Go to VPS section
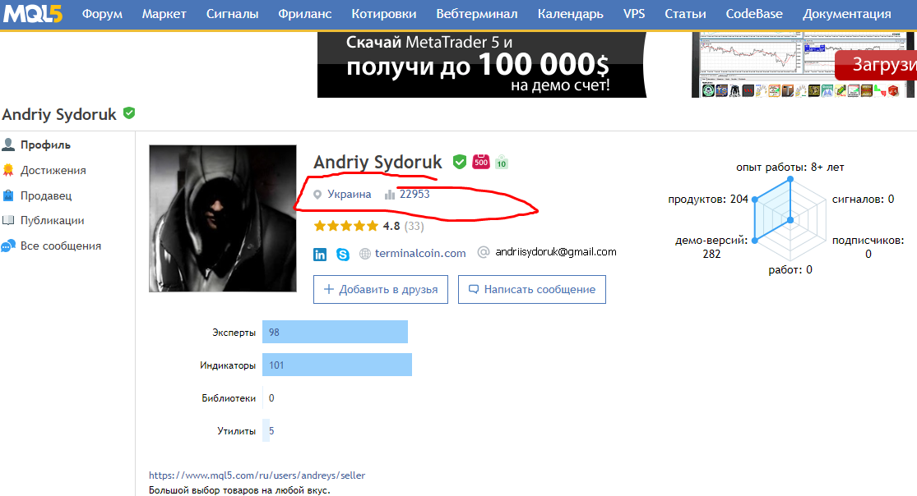 click(634, 13)
